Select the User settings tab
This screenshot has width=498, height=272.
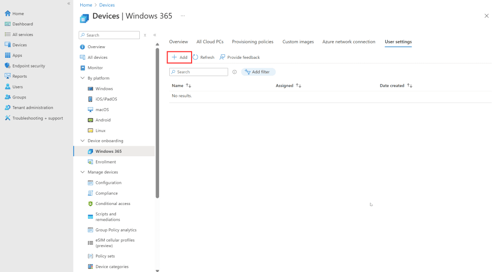(398, 42)
